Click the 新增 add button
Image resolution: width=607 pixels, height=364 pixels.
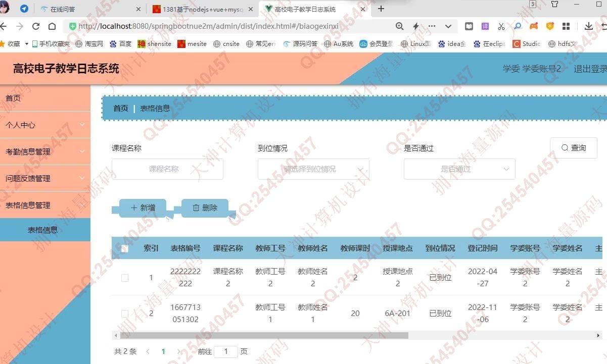pyautogui.click(x=143, y=207)
